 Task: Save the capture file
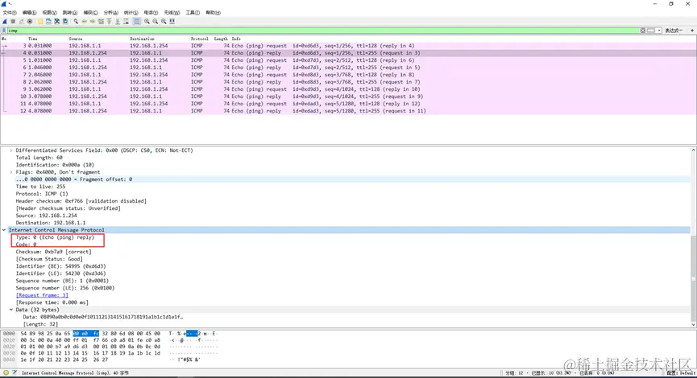point(48,21)
